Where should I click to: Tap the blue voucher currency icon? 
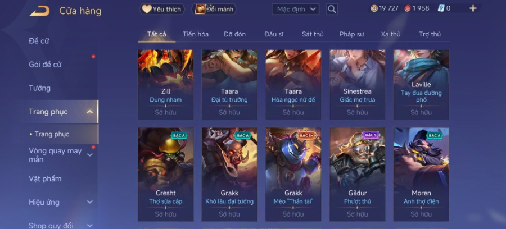tap(441, 8)
